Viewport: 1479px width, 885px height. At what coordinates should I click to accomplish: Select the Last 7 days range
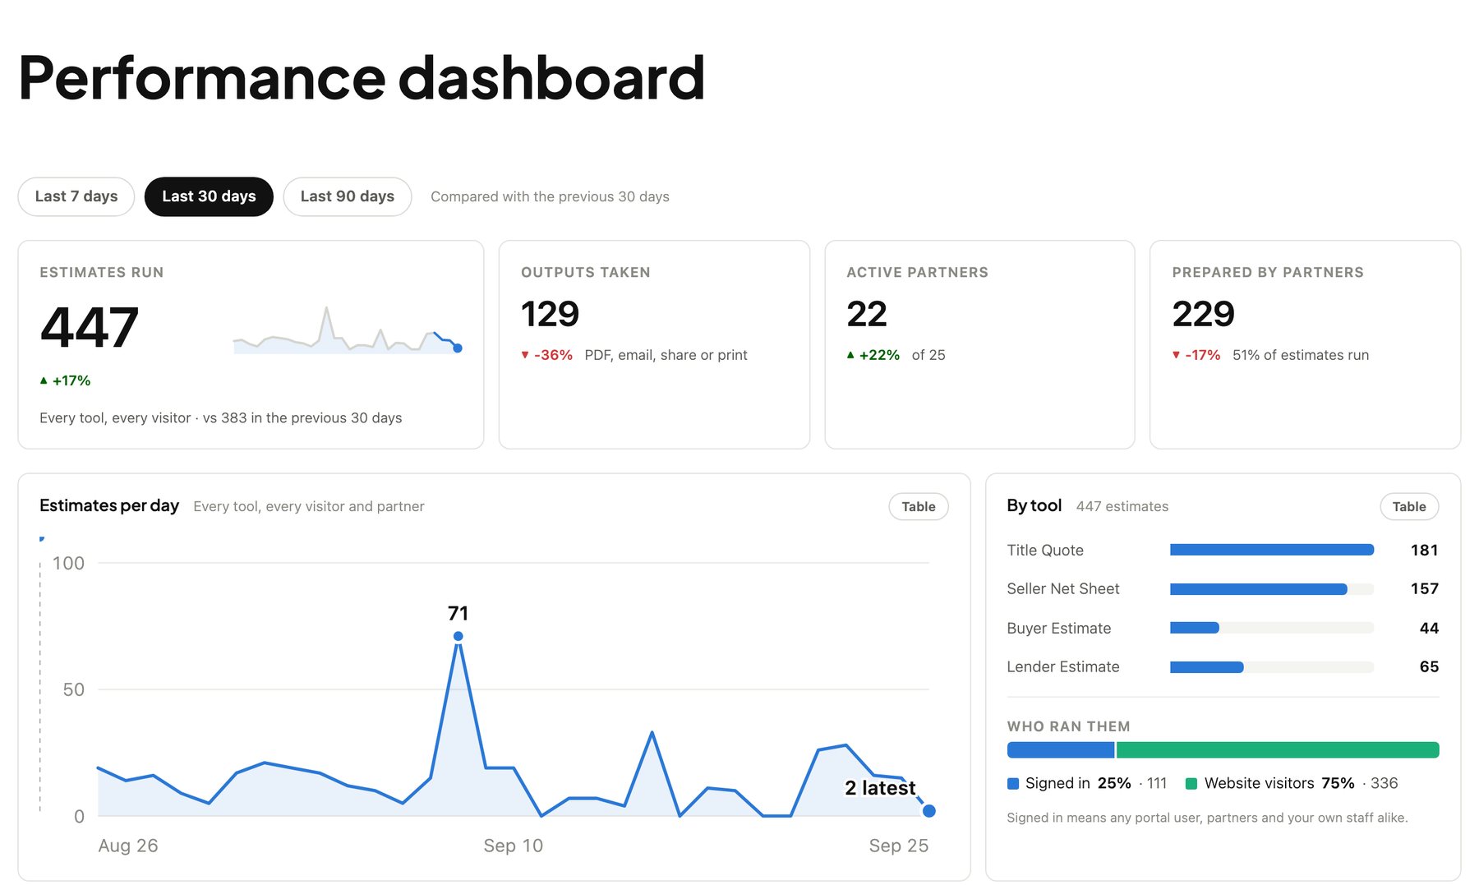(76, 196)
